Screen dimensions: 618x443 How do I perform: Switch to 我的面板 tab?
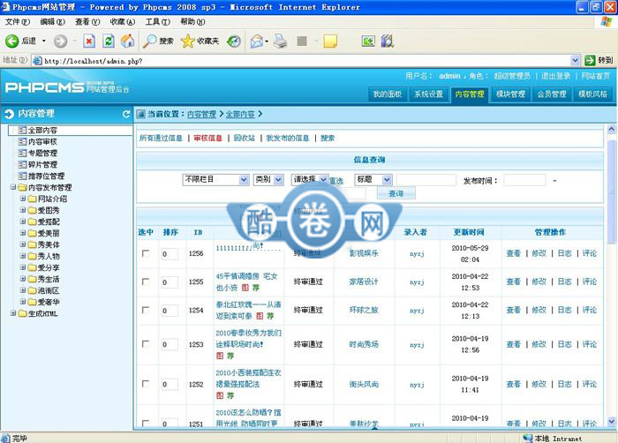tap(387, 94)
